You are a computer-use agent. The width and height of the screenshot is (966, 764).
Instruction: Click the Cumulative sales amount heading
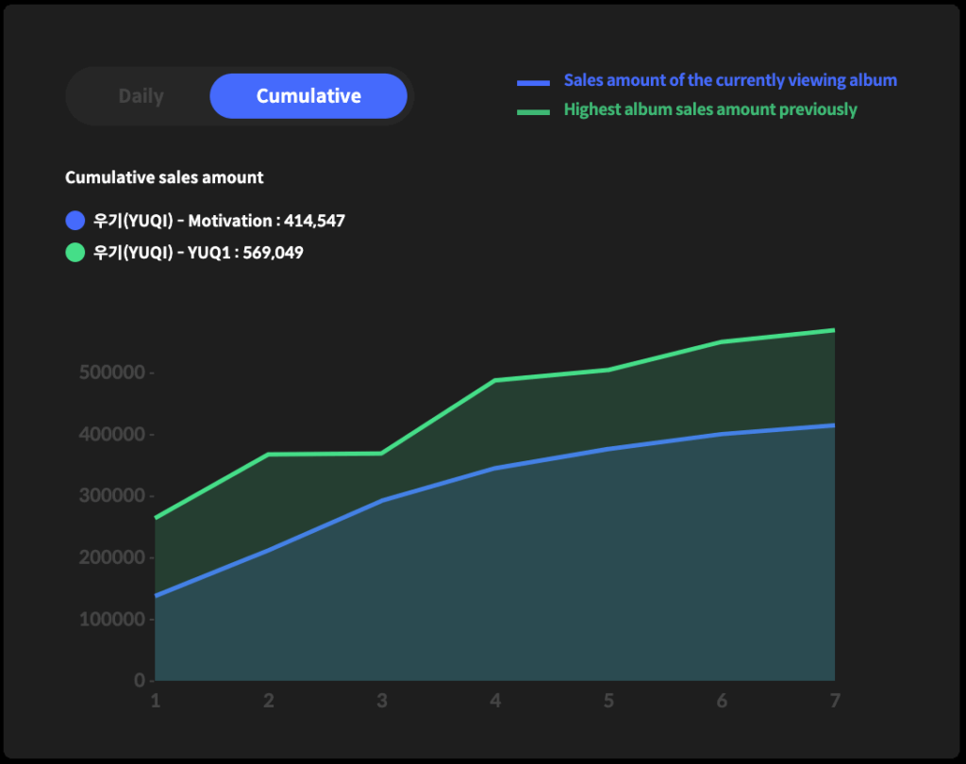click(164, 177)
